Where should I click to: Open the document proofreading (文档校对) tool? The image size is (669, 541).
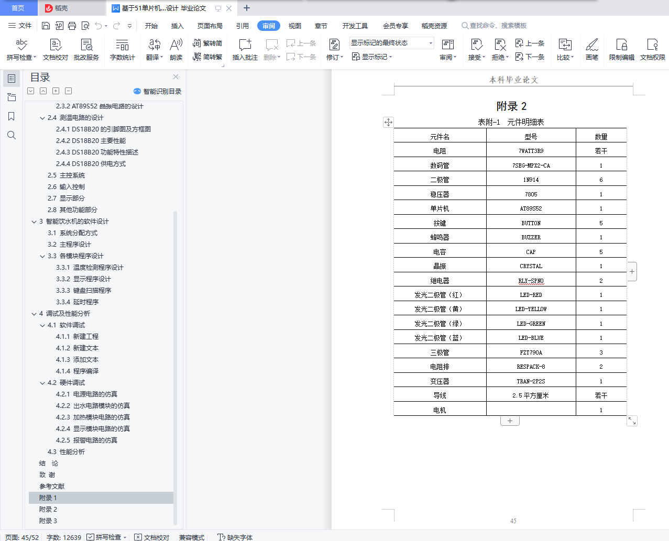pos(56,50)
